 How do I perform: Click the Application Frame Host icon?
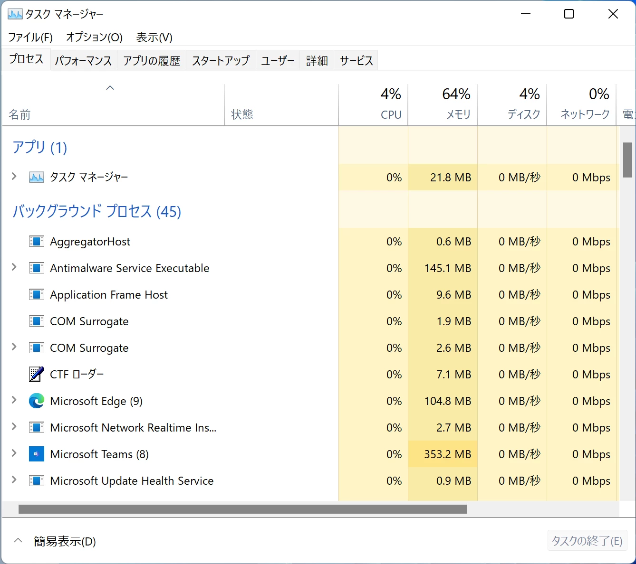point(37,295)
